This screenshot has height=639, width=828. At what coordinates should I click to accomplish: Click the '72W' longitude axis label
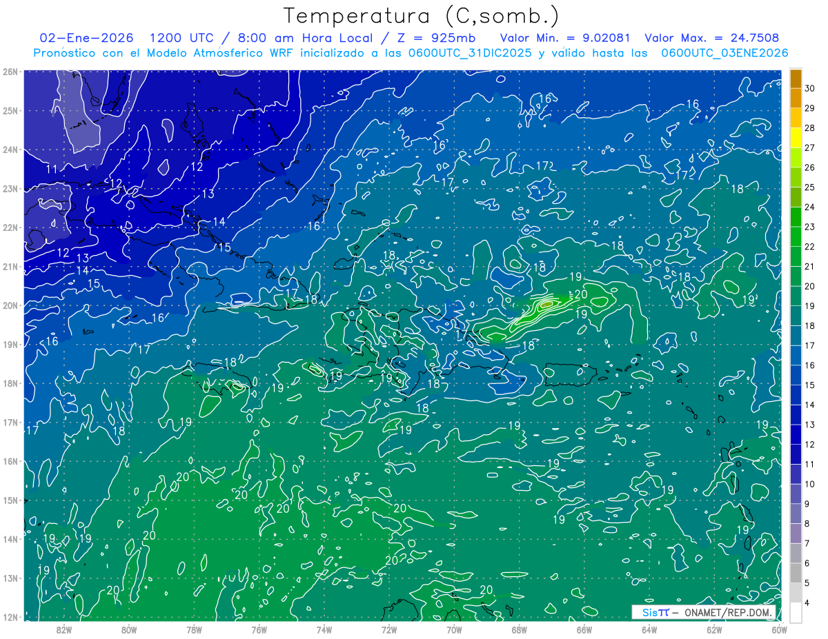(x=389, y=629)
